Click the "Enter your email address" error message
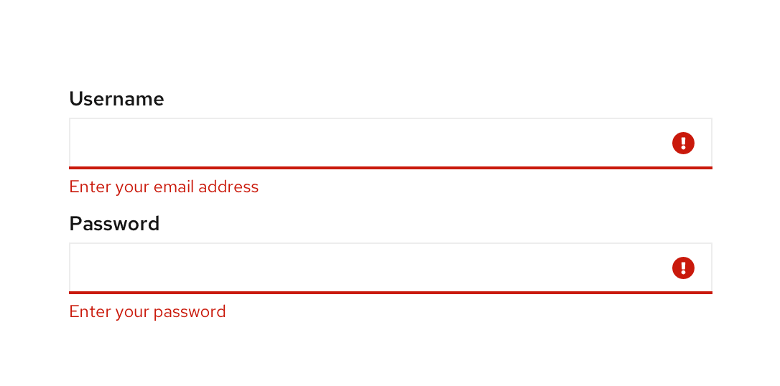This screenshot has height=386, width=780. pyautogui.click(x=164, y=187)
